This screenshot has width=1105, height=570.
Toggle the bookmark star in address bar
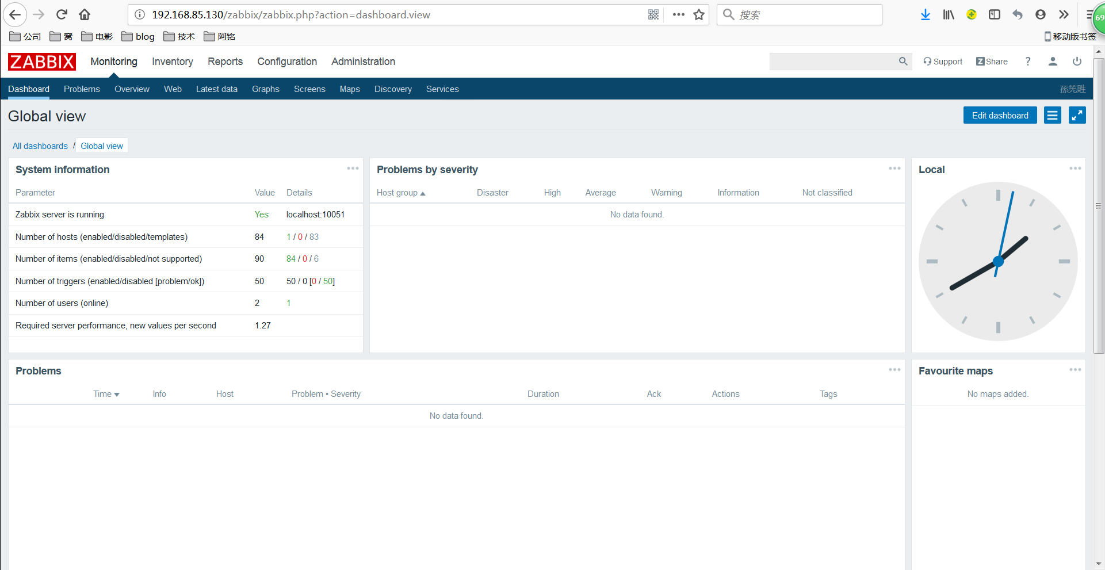tap(698, 15)
